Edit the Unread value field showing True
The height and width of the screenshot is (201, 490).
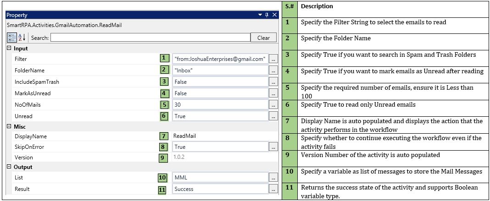[x=220, y=116]
